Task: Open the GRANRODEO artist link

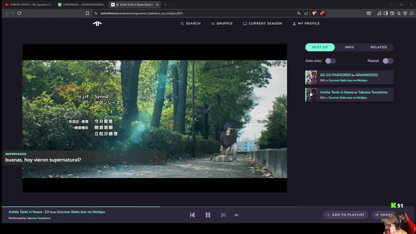Action: coord(367,75)
